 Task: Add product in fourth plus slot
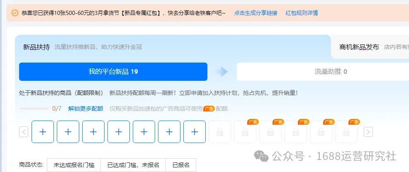(119, 132)
